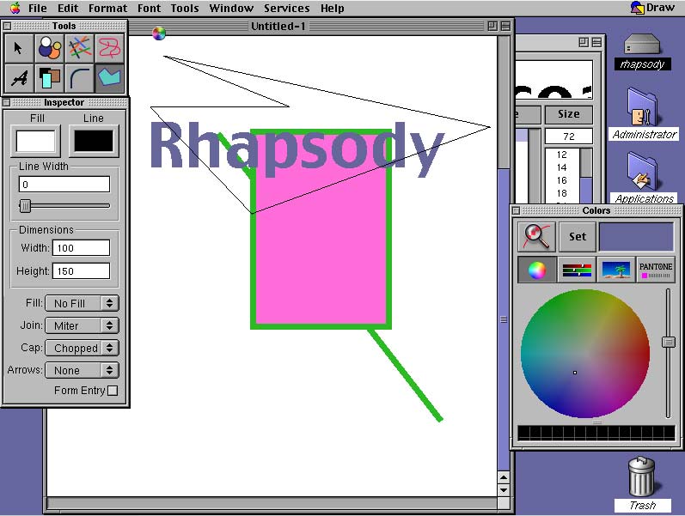685x516 pixels.
Task: Click Untitled-1 window collapse box
Action: 505,27
